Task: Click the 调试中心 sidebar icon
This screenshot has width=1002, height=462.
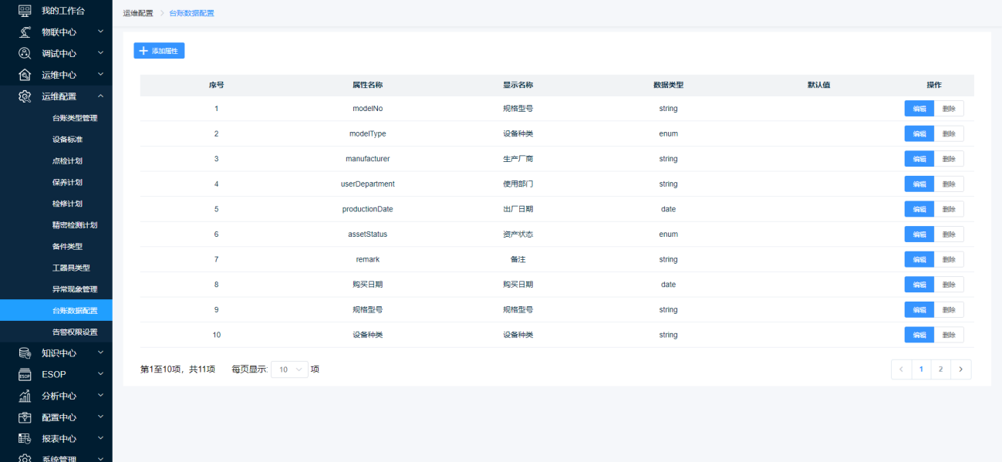Action: [x=25, y=53]
